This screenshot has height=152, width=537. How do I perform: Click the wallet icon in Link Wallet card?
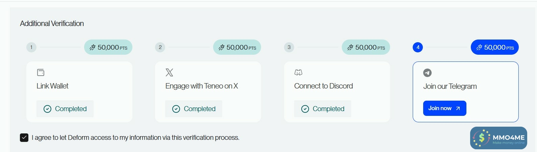(x=41, y=73)
